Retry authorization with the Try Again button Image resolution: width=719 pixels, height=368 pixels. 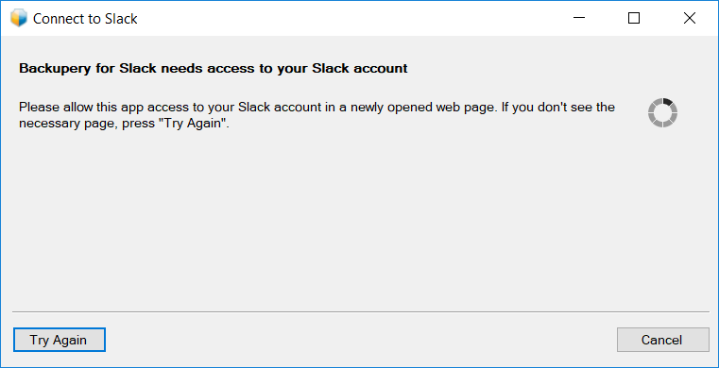[x=60, y=340]
